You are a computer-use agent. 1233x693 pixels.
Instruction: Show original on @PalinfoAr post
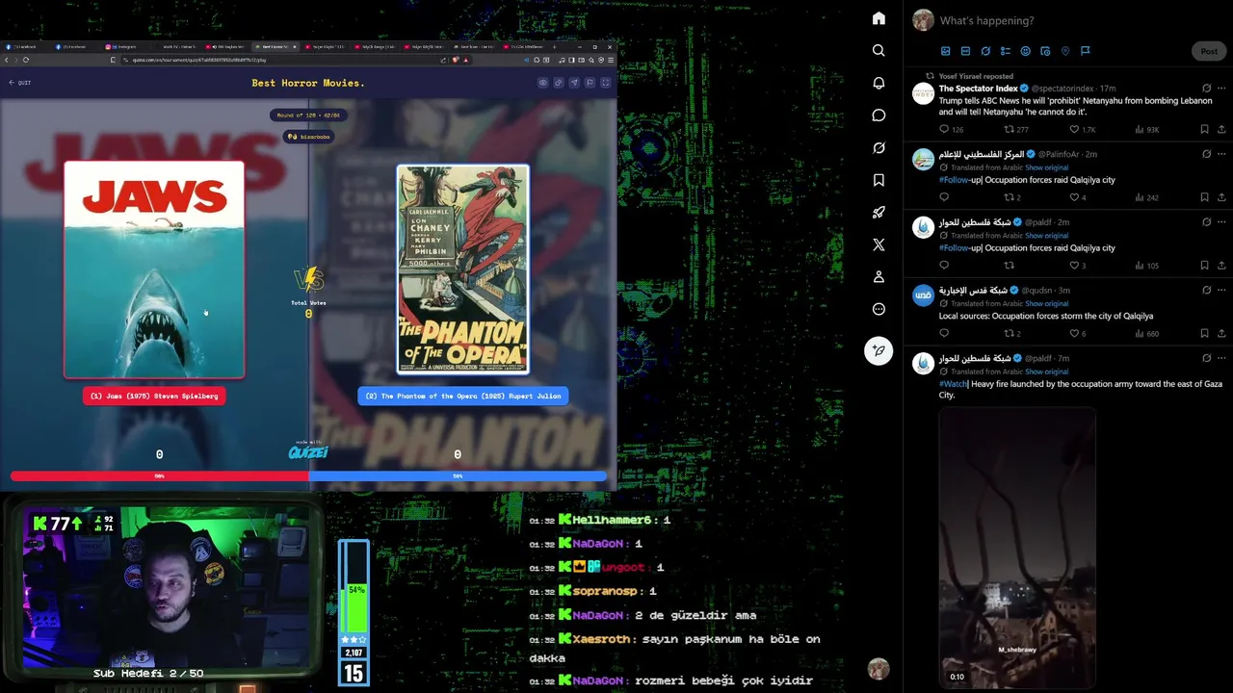1046,167
